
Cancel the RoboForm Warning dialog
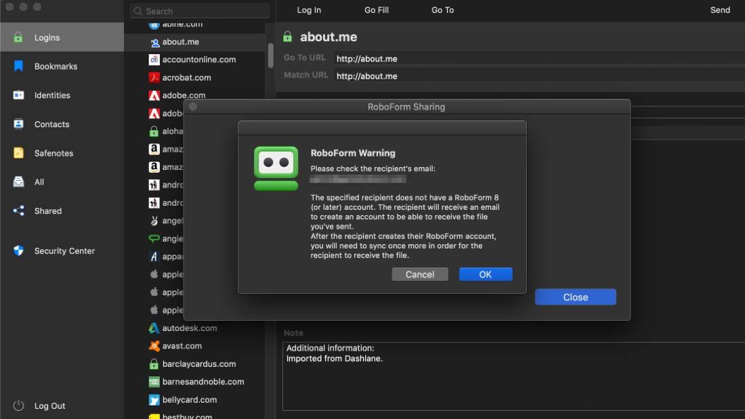tap(420, 274)
